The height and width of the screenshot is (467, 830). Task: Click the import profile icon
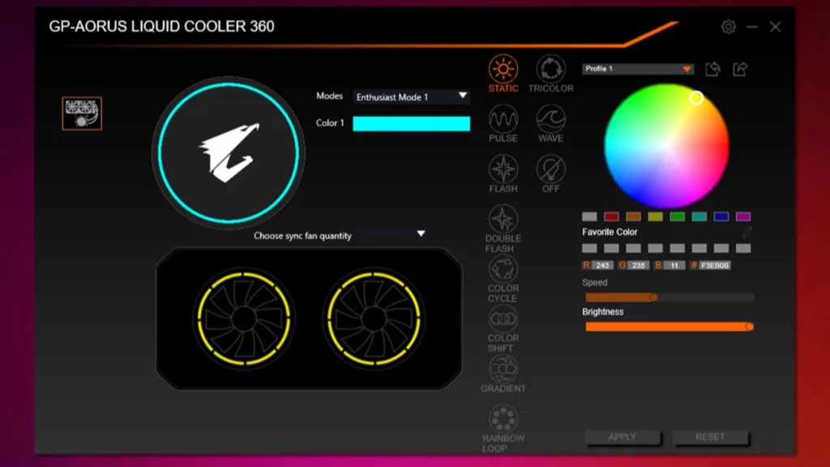click(713, 69)
